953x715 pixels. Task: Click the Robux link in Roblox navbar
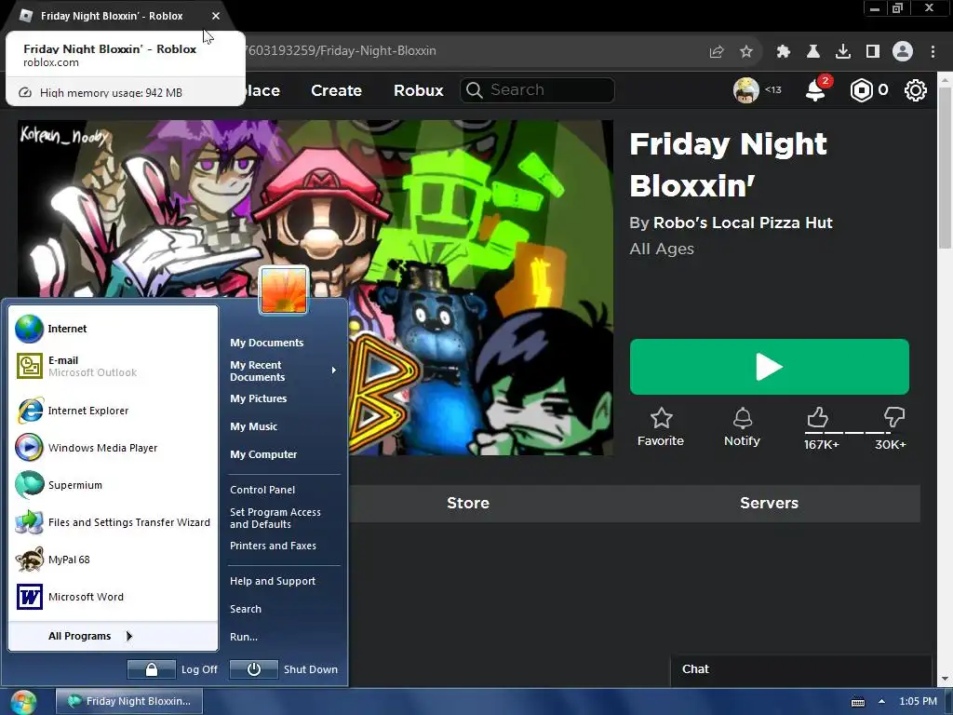(418, 90)
